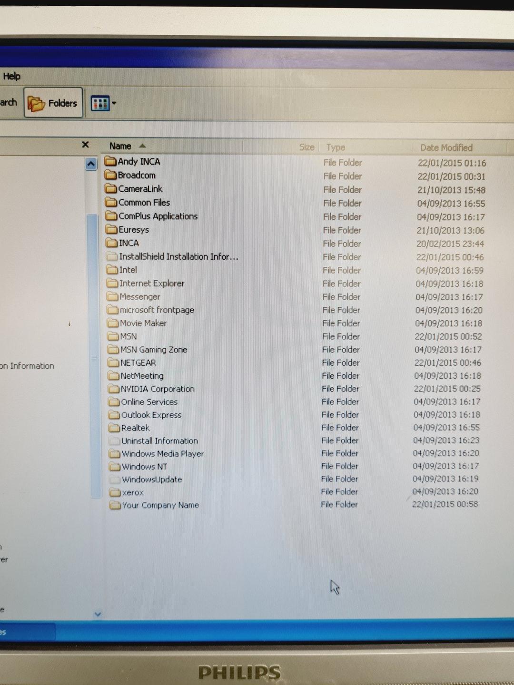Click the scroll up arrow of left pane

pos(91,164)
